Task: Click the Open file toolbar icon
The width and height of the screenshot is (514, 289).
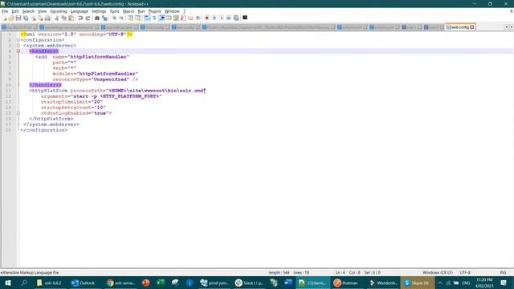Action: pyautogui.click(x=11, y=18)
